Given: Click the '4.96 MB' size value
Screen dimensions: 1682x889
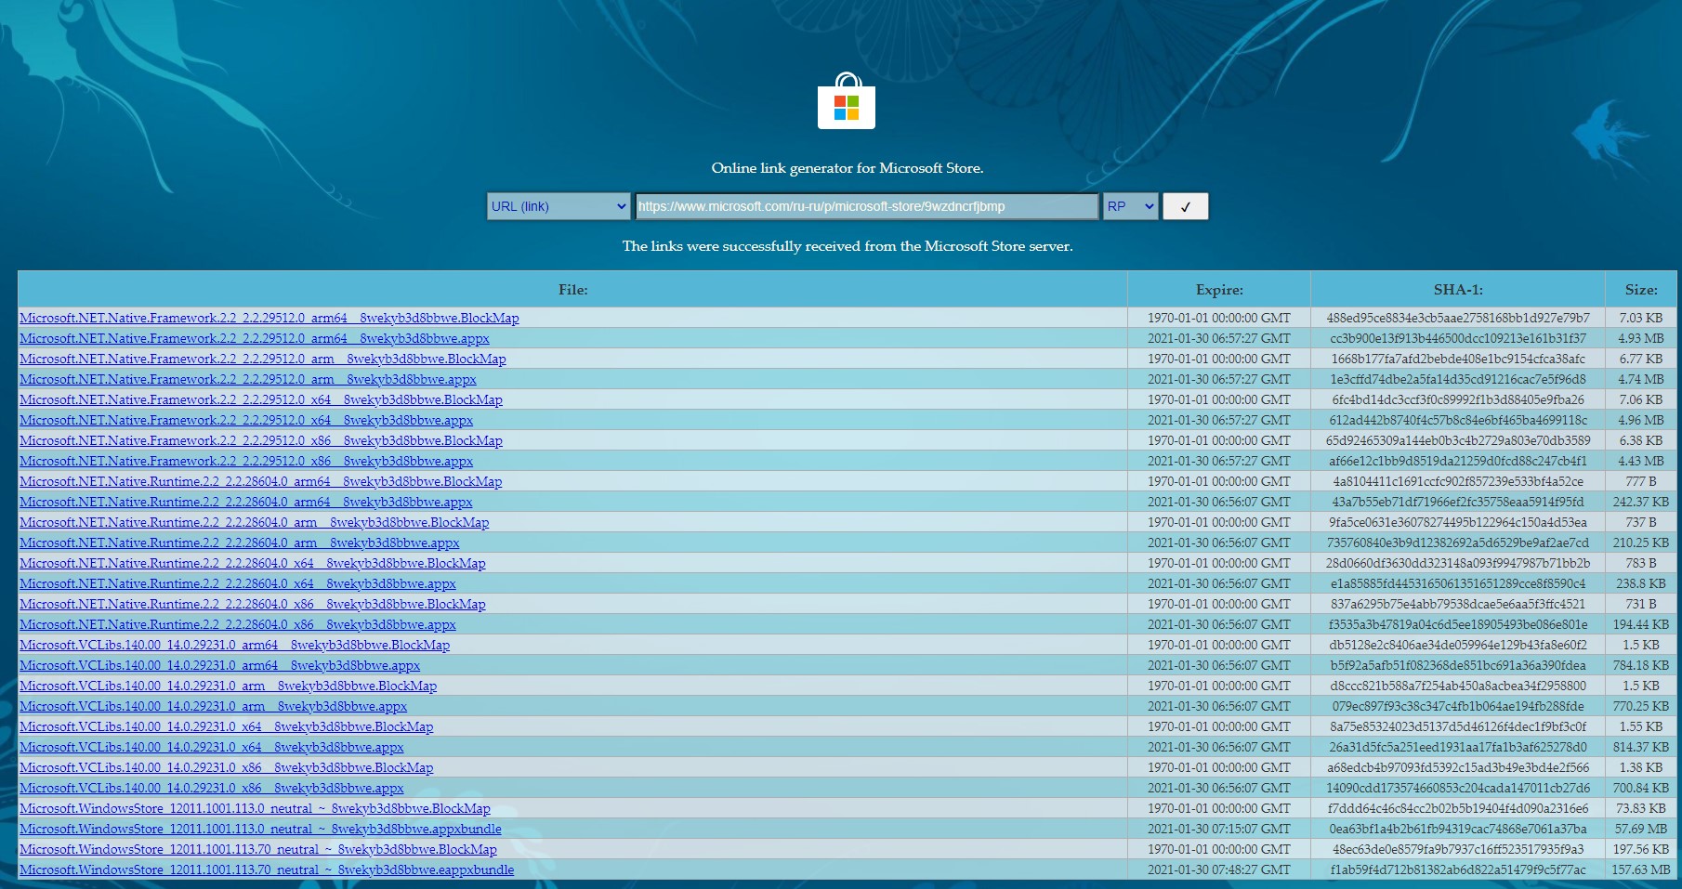Looking at the screenshot, I should click(x=1641, y=420).
